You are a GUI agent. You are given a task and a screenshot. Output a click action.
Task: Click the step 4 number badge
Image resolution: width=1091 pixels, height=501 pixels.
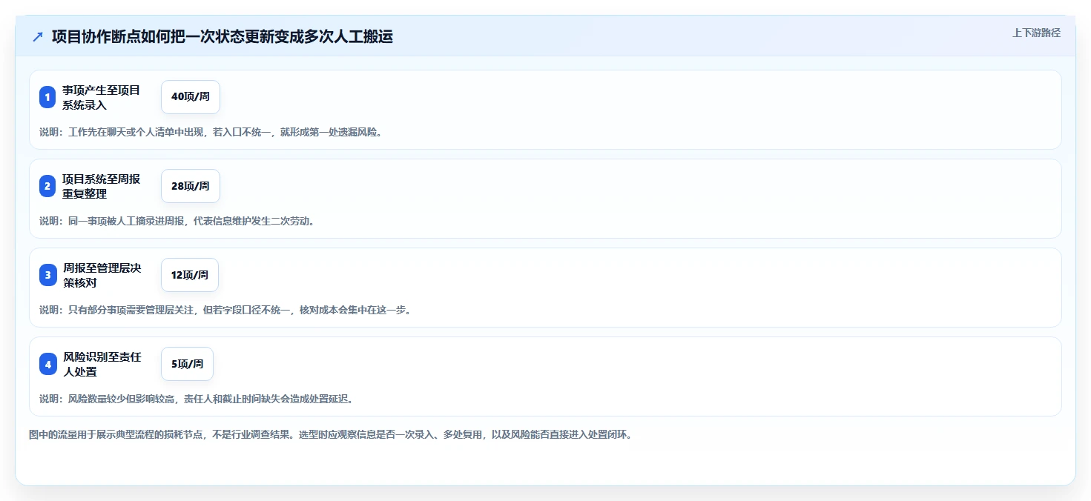(x=47, y=364)
